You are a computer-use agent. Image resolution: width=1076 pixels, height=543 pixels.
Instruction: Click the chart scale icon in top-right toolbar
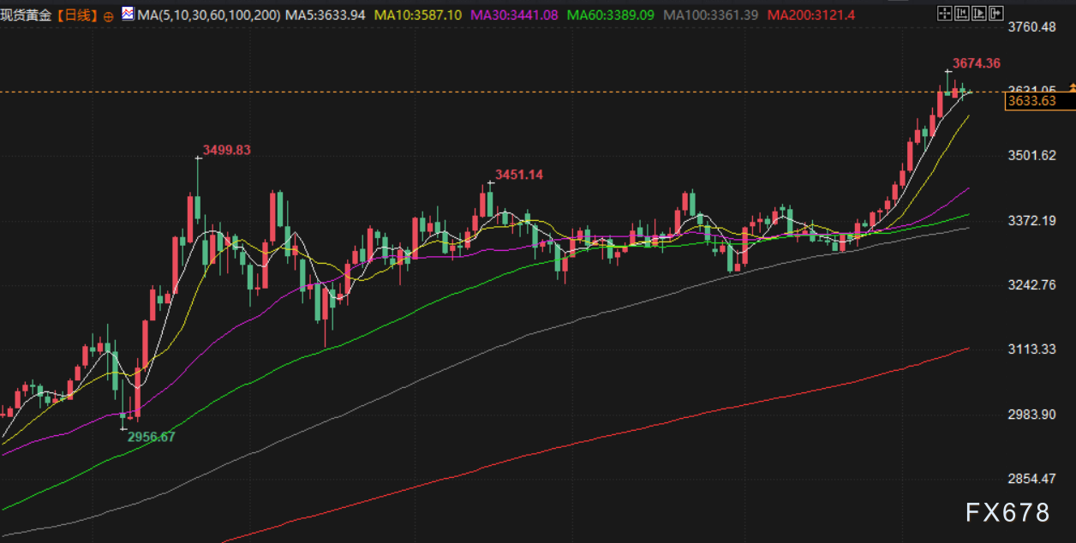click(961, 13)
